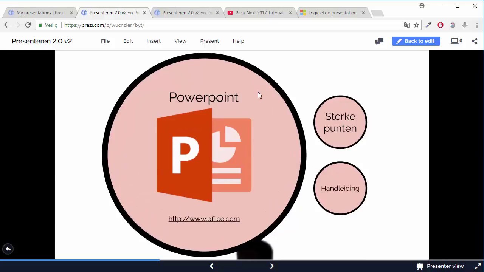Go to the next Prezi step arrow
484x272 pixels.
click(x=272, y=266)
